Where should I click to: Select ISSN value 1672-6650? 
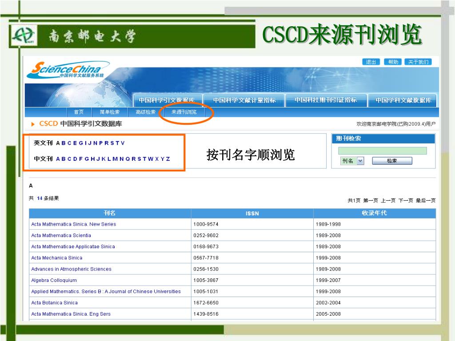[206, 303]
